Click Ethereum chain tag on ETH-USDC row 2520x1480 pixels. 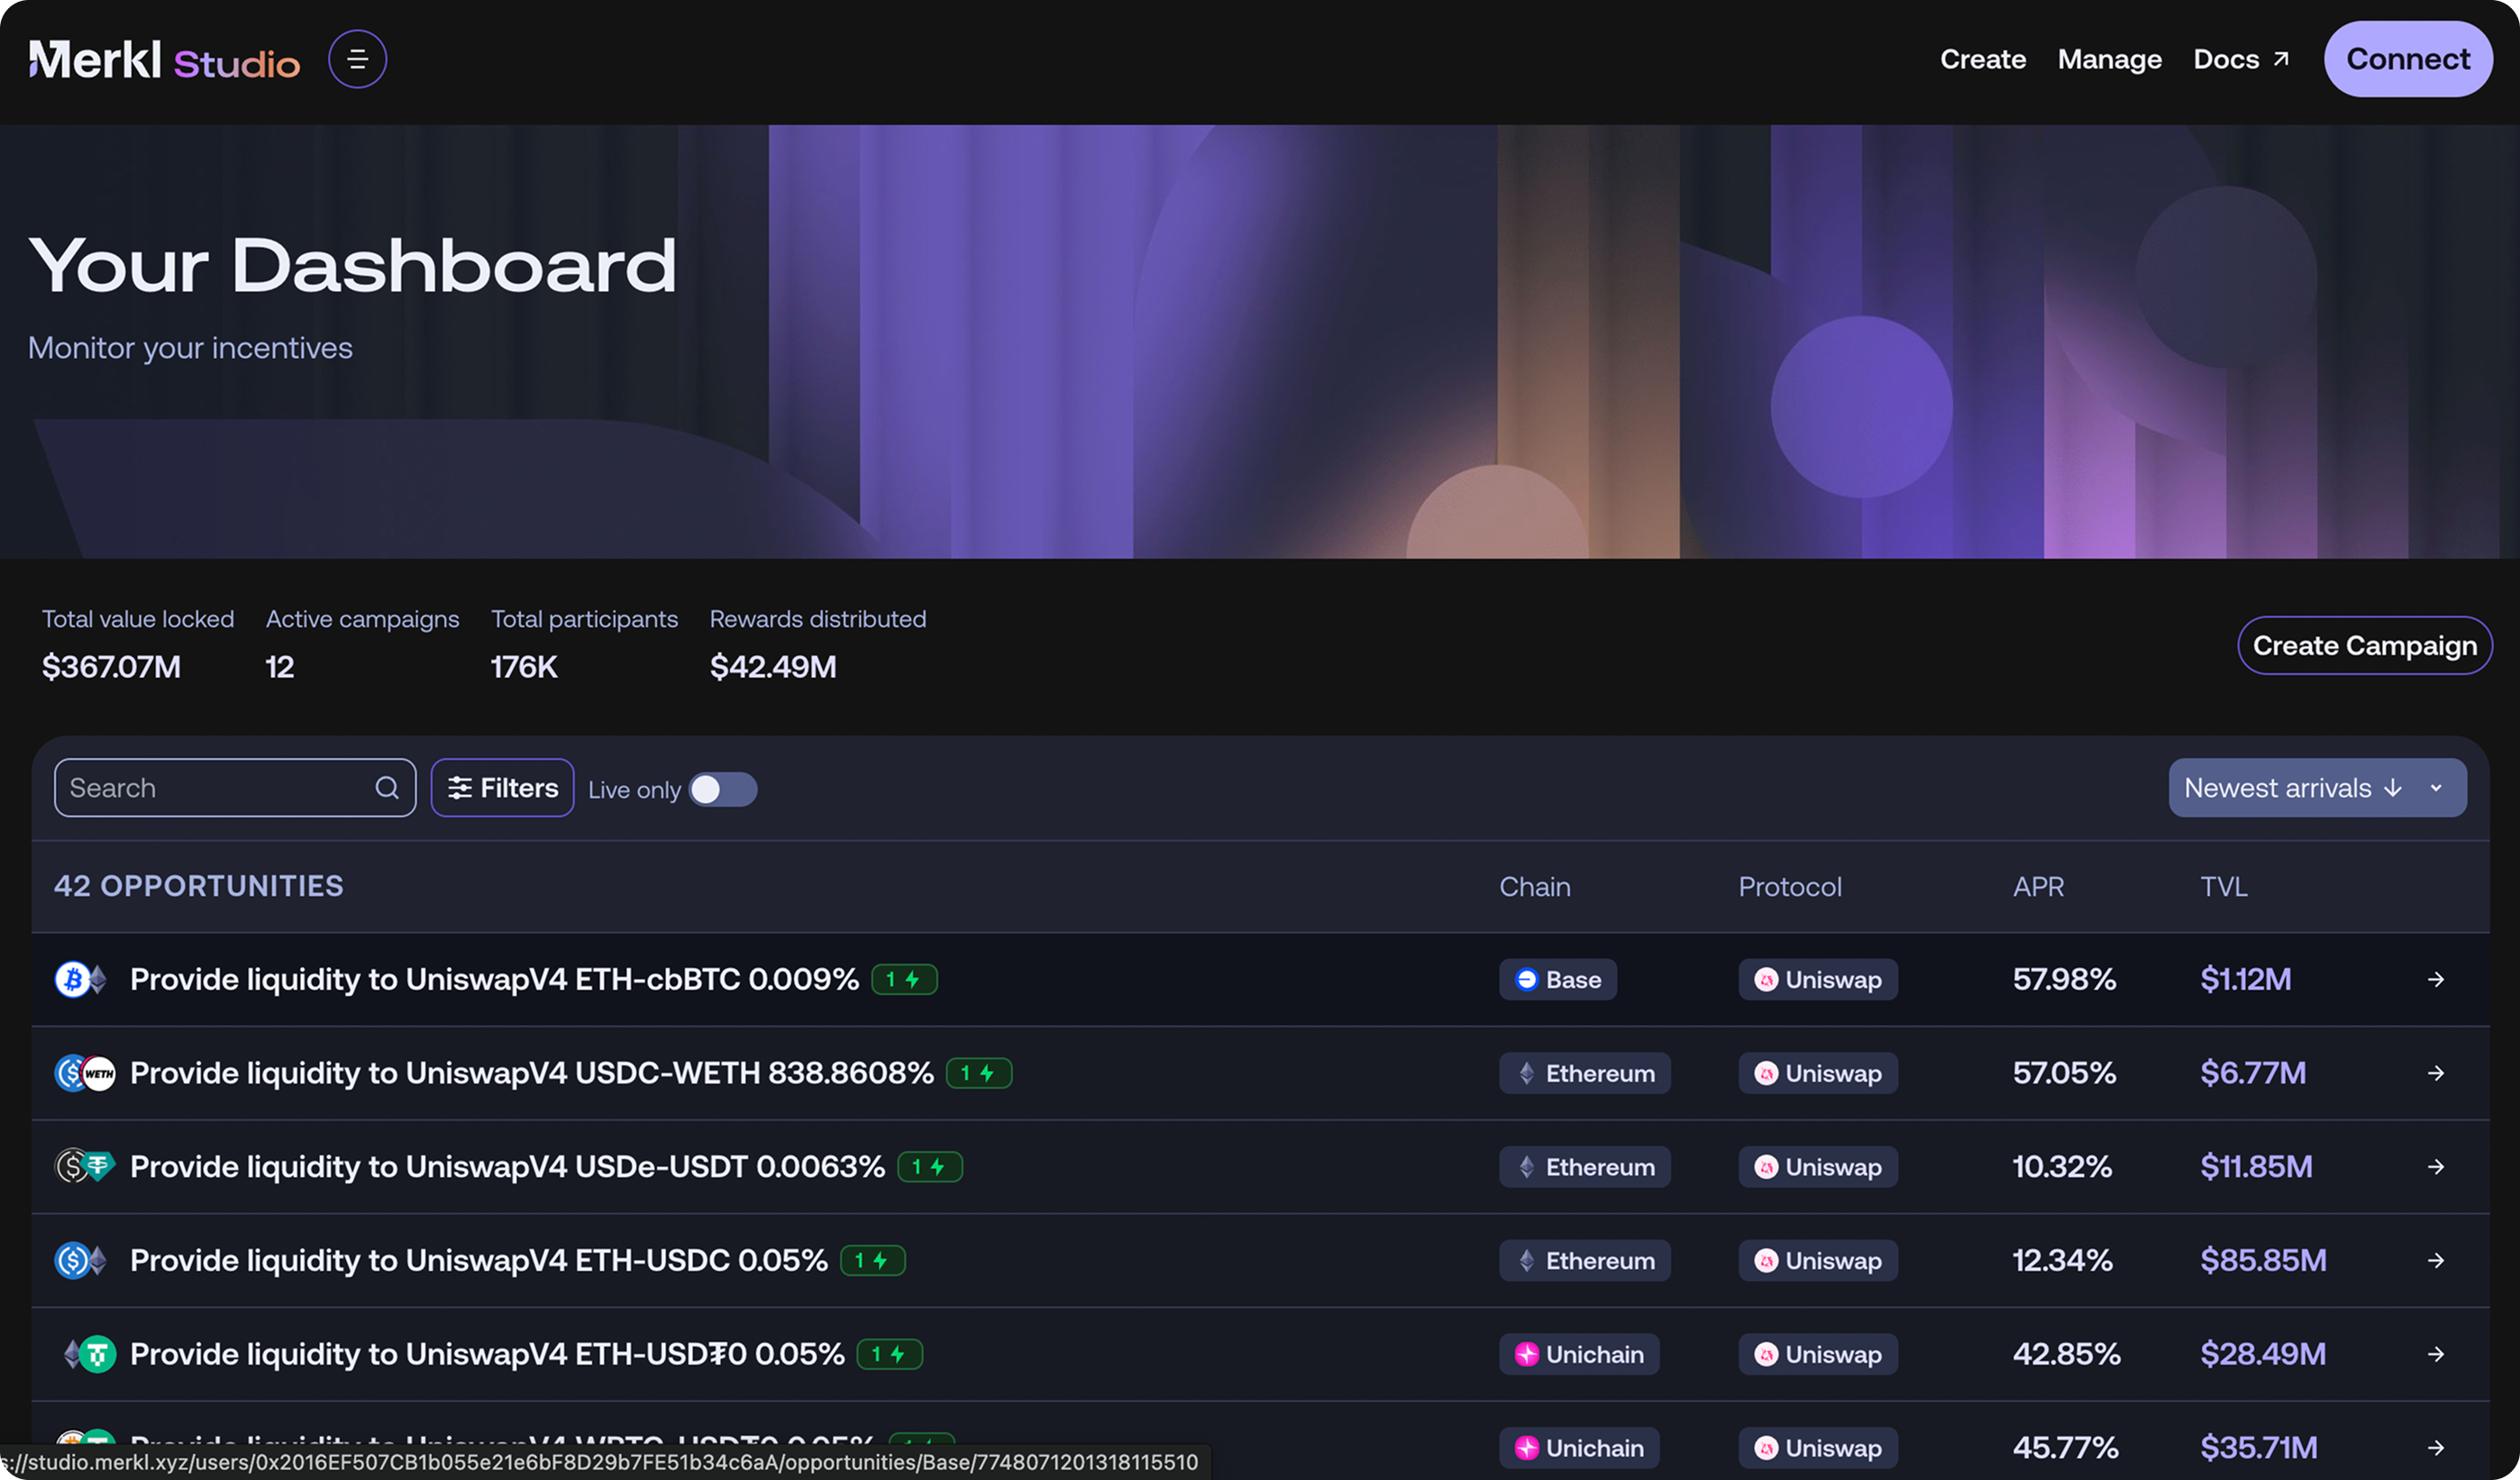click(x=1584, y=1260)
